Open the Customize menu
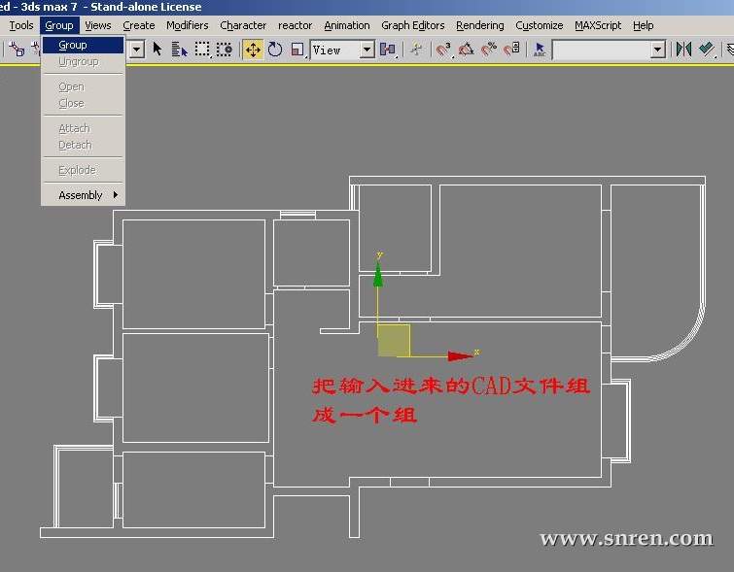The width and height of the screenshot is (734, 572). coord(540,25)
